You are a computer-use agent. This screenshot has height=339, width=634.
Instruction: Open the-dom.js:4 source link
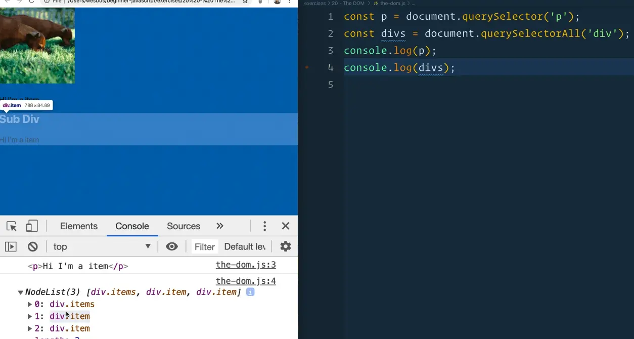coord(246,281)
